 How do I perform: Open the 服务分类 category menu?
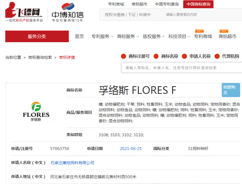tap(37, 36)
